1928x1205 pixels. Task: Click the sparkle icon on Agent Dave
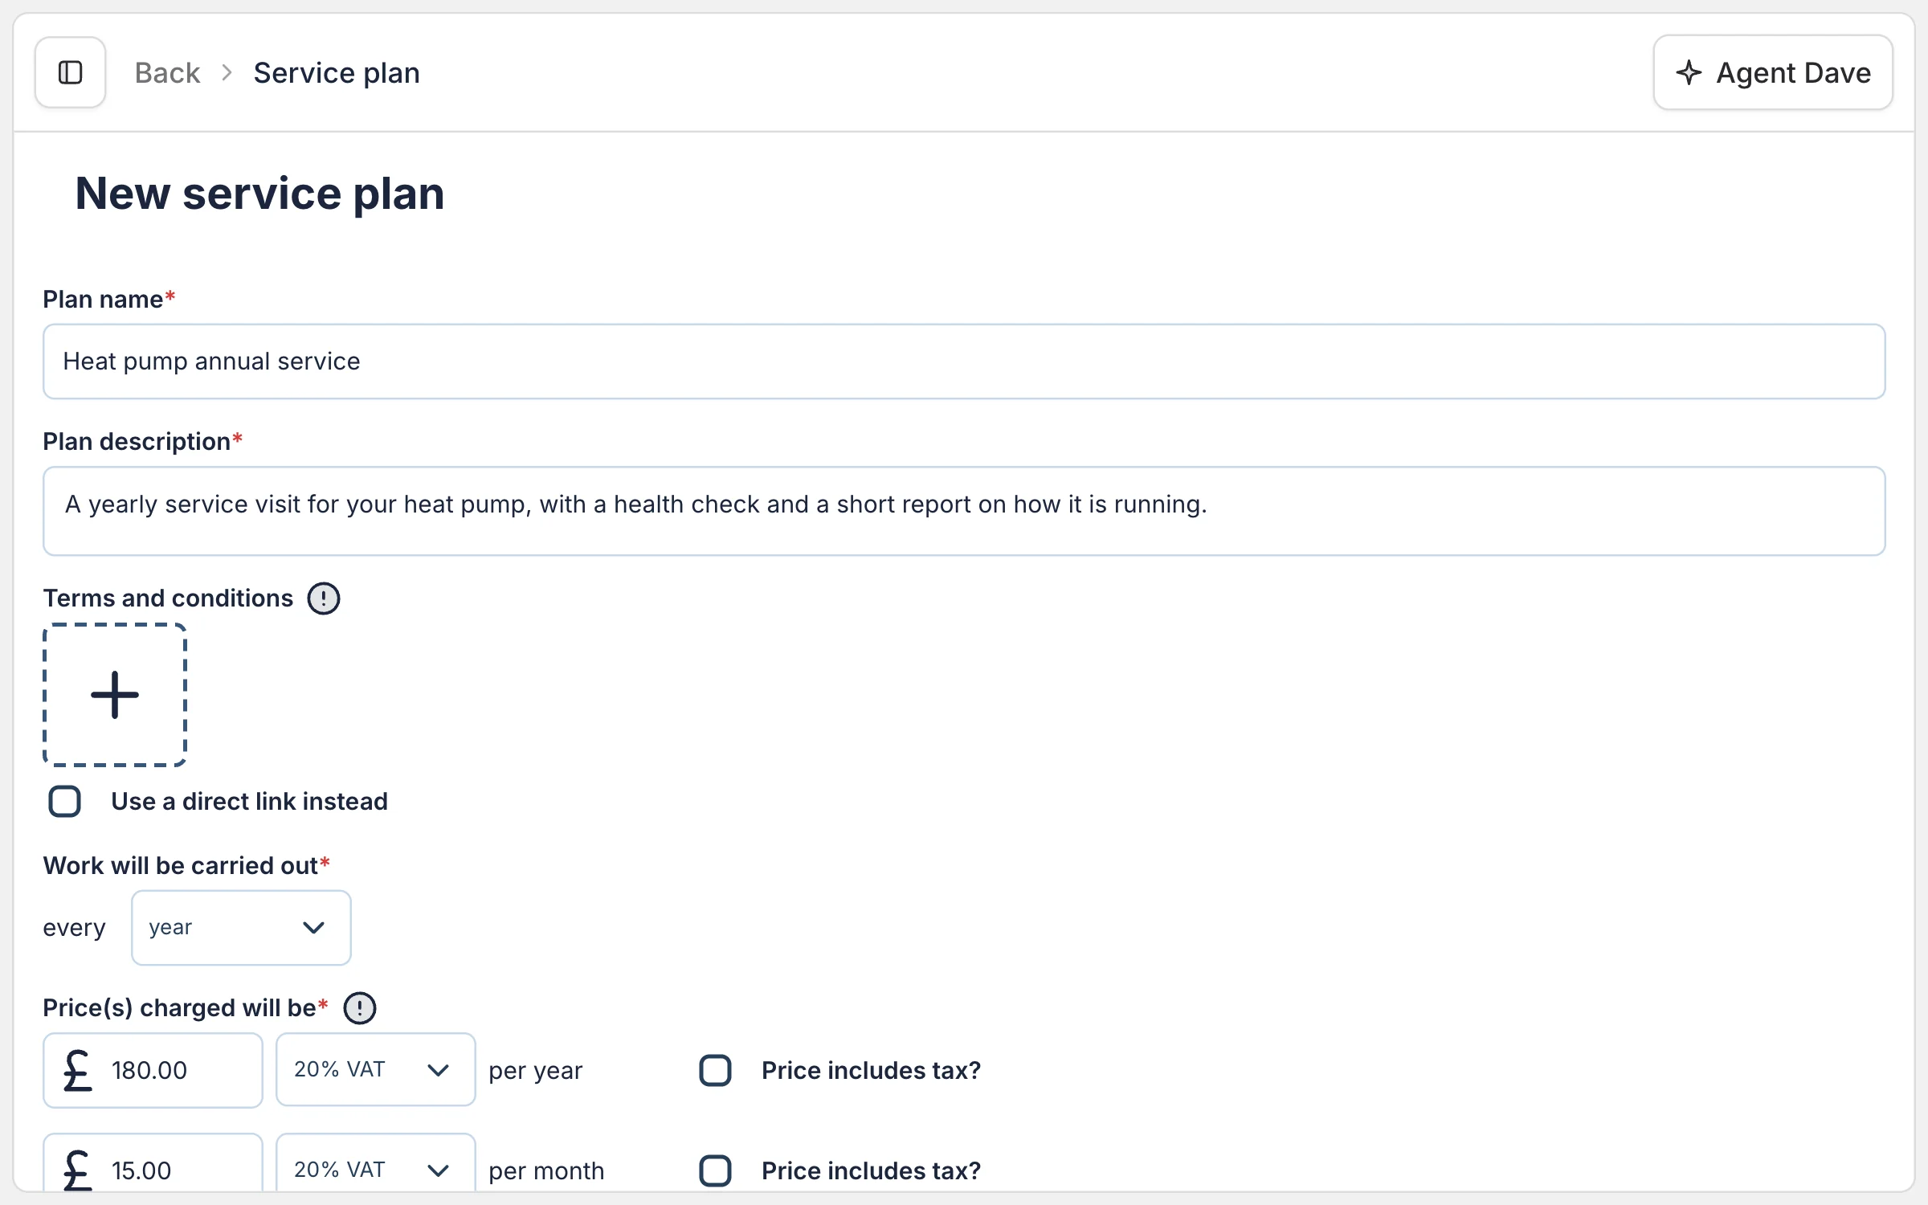(1689, 72)
